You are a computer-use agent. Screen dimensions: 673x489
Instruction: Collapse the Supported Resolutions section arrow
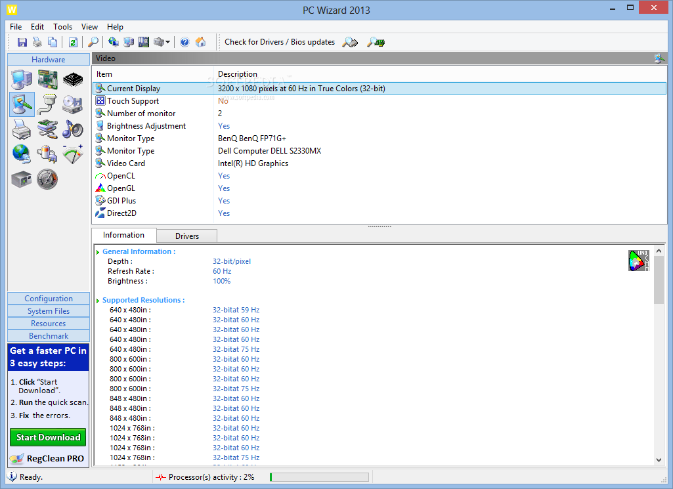[98, 301]
